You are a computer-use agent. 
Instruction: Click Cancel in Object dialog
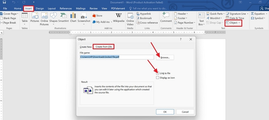coord(185,112)
